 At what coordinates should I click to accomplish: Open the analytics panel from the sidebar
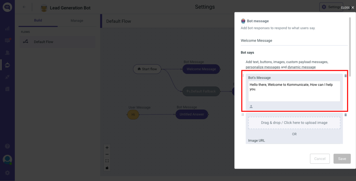pyautogui.click(x=7, y=28)
